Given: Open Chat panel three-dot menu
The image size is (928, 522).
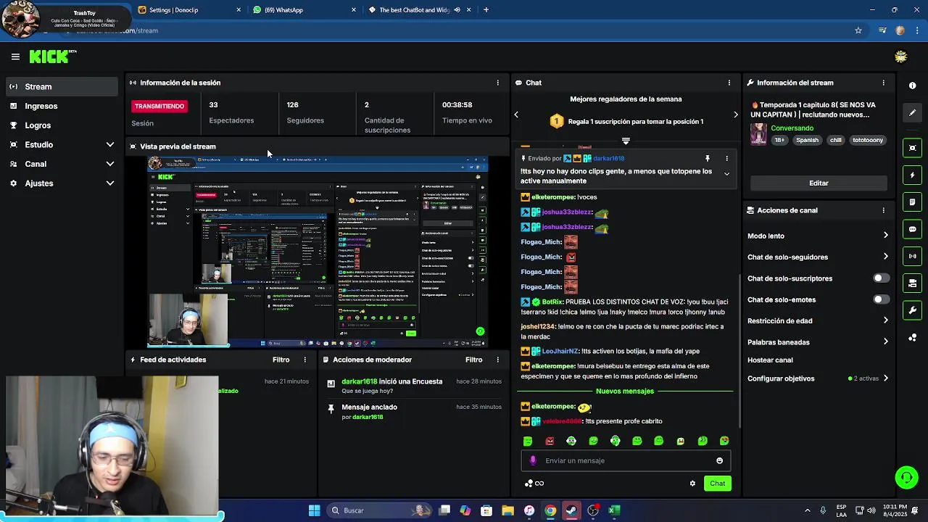Looking at the screenshot, I should pos(729,83).
